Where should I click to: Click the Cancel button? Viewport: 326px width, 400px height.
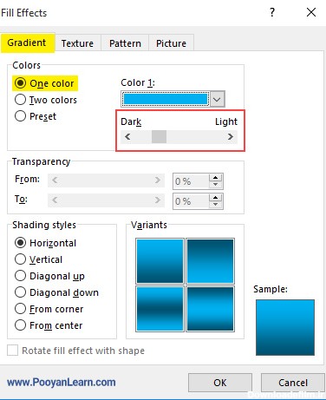[x=293, y=383]
